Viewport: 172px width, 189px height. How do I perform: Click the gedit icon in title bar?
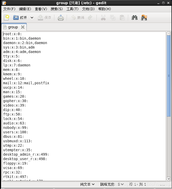(x=4, y=3)
